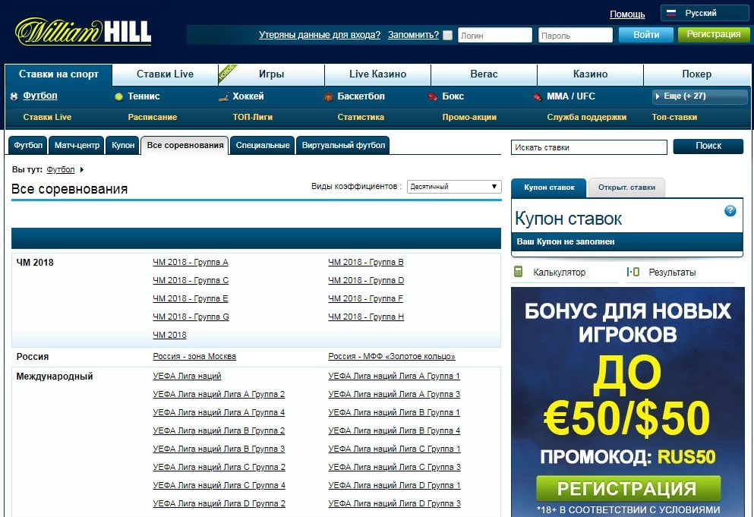Viewport: 754px width, 517px height.
Task: Click the green Регистрация header button
Action: click(x=714, y=35)
